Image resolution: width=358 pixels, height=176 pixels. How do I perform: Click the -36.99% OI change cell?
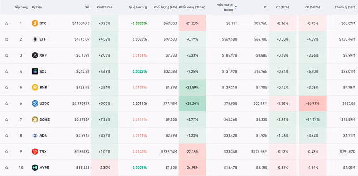(312, 103)
